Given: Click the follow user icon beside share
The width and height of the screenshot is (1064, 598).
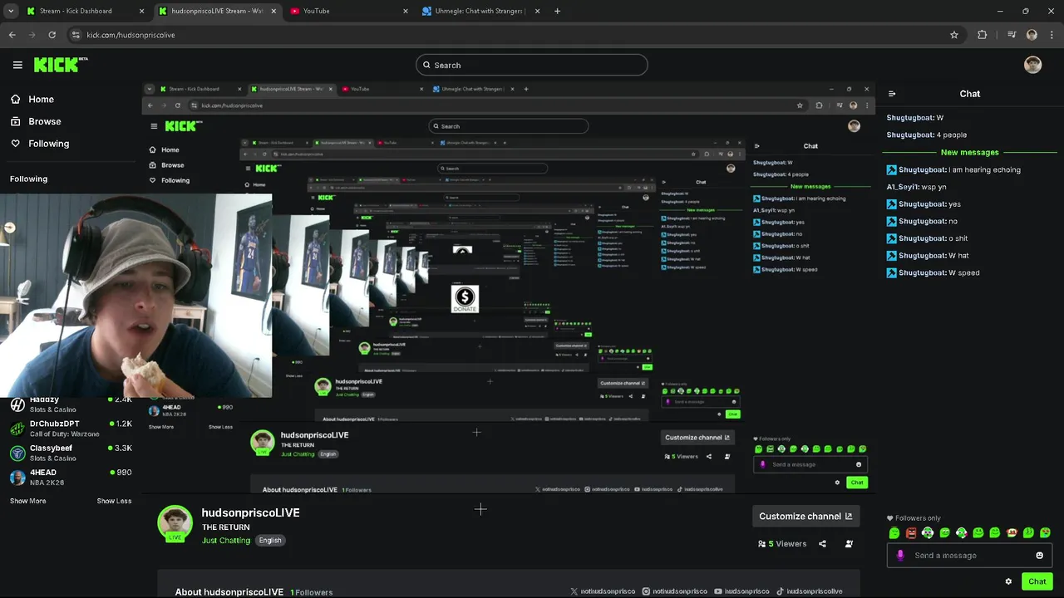Looking at the screenshot, I should click(849, 544).
